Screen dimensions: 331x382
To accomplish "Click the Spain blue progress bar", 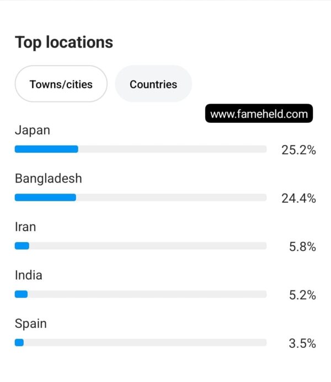I will [19, 342].
